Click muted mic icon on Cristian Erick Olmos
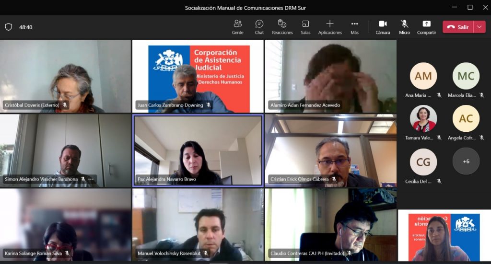 click(334, 179)
